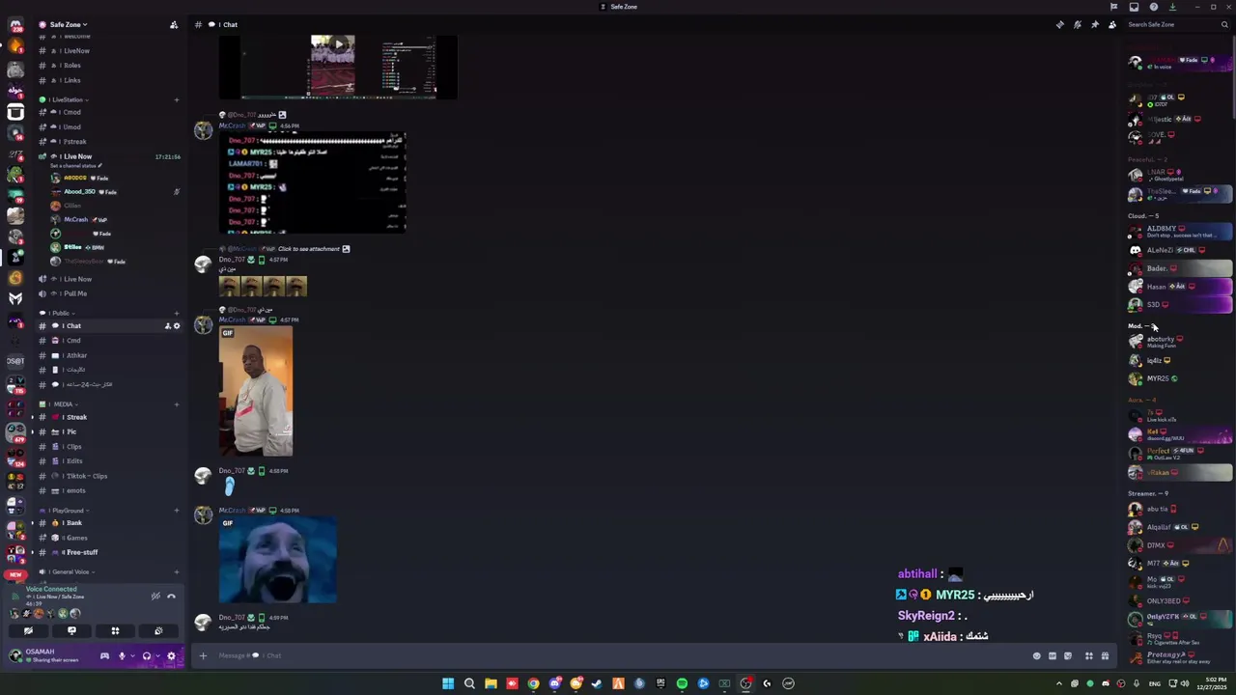Collapse the Public category
Image resolution: width=1236 pixels, height=695 pixels.
[x=60, y=313]
